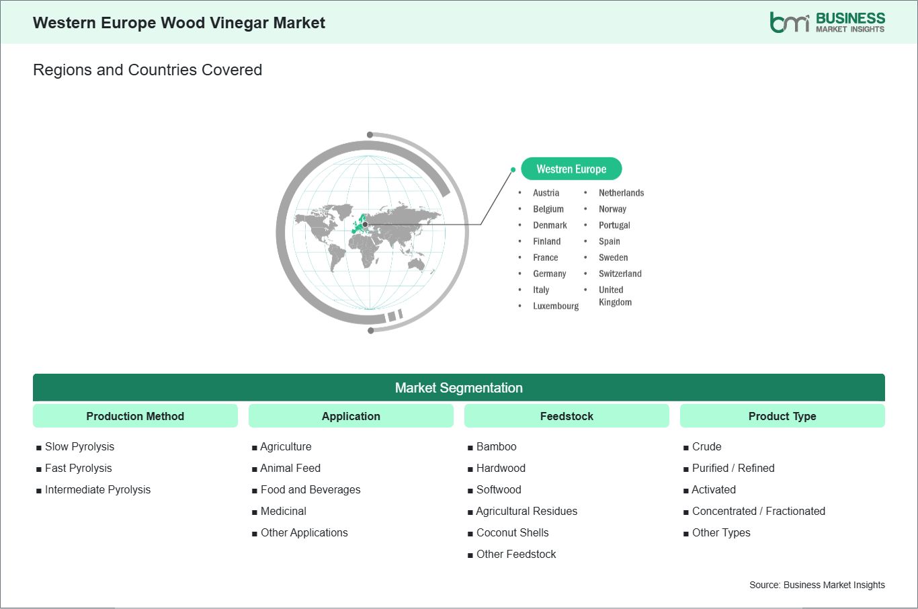Click the 'Animal Feed' item
Image resolution: width=918 pixels, height=609 pixels.
point(290,468)
